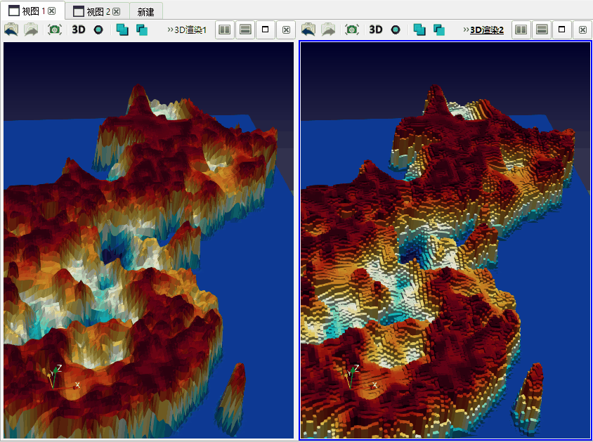Toggle 3D mode in 3D渲染1 pane
The image size is (593, 442).
pos(79,30)
